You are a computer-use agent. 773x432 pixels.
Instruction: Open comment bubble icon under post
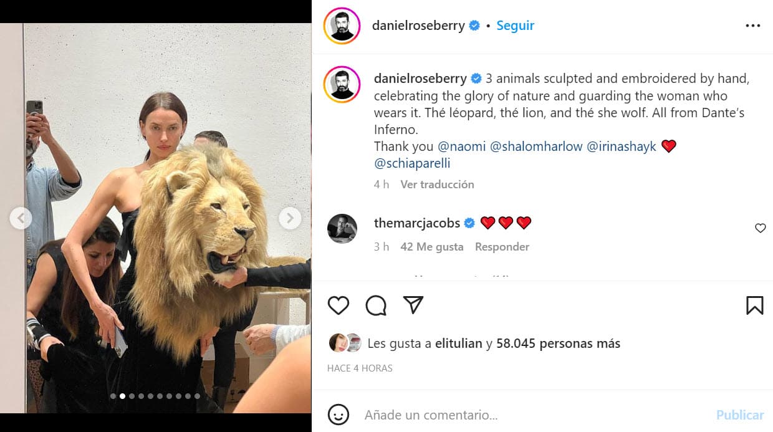point(376,305)
